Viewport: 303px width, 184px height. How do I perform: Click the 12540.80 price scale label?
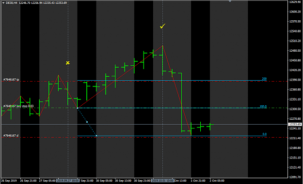[x=295, y=31]
